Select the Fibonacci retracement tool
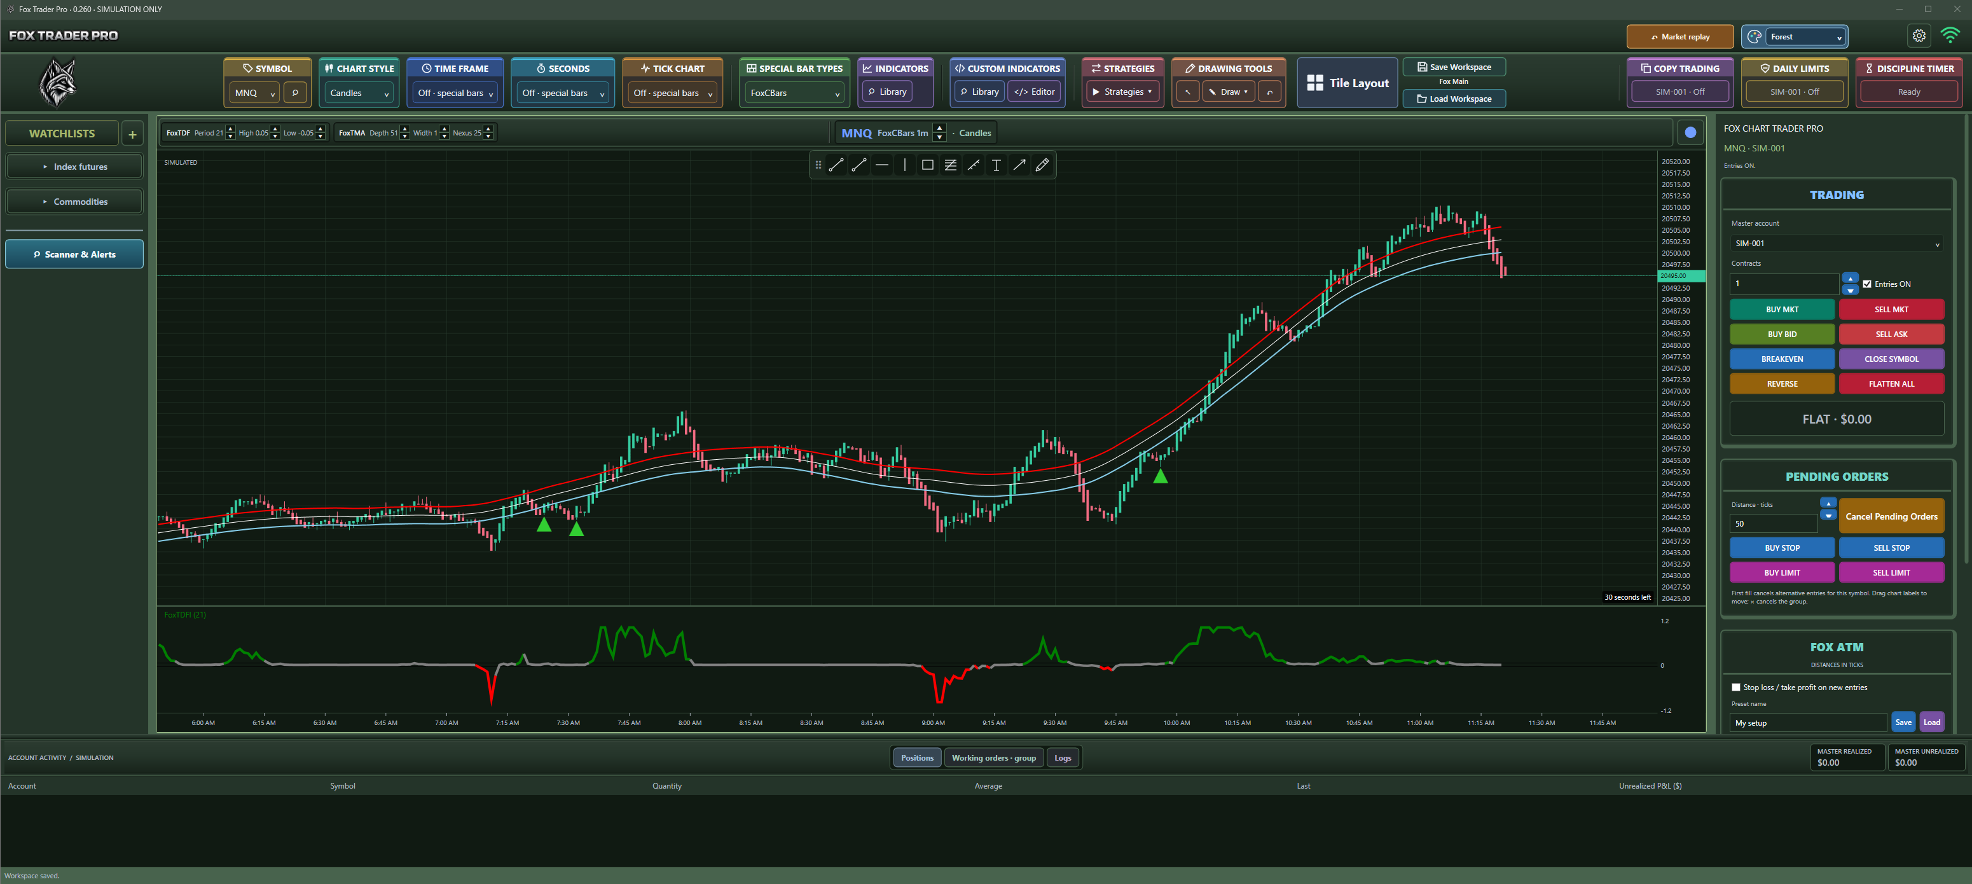This screenshot has width=1972, height=884. click(x=951, y=165)
